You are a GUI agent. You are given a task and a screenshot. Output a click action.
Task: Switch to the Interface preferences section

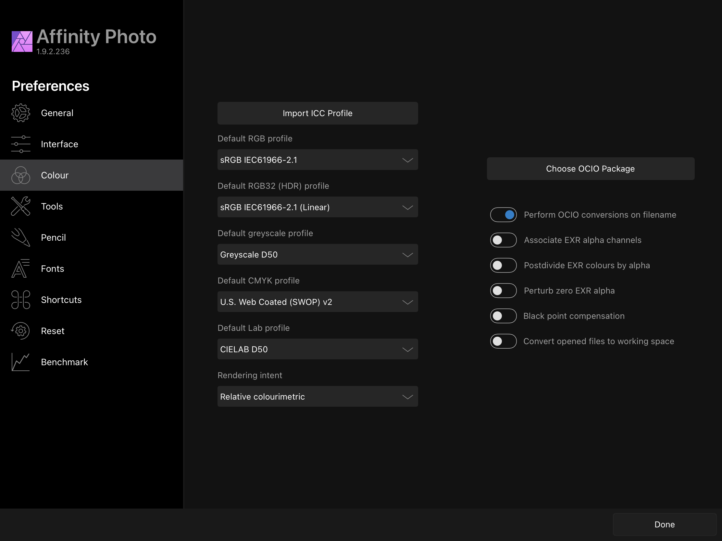pyautogui.click(x=92, y=144)
